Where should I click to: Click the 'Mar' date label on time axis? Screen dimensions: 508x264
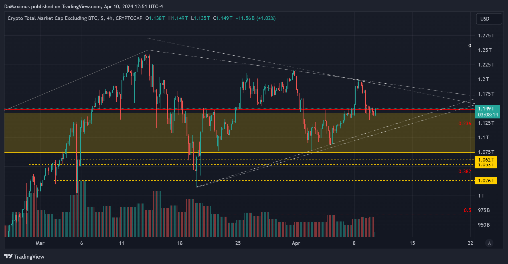click(40, 243)
